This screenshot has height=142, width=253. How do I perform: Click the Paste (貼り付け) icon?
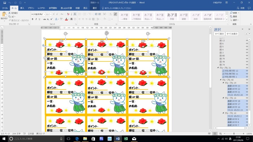[x=4, y=15]
